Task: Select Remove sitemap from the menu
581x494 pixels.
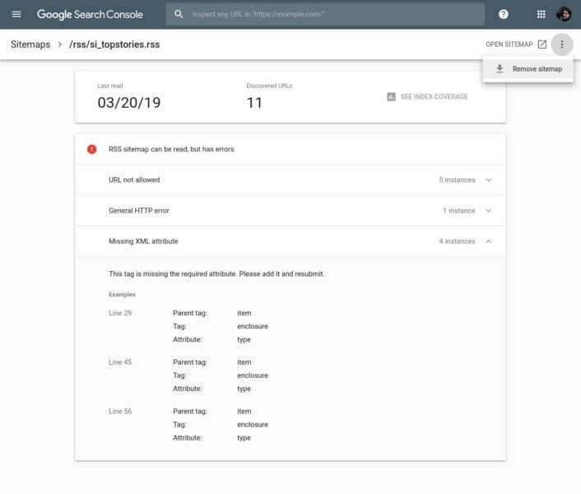Action: click(537, 69)
